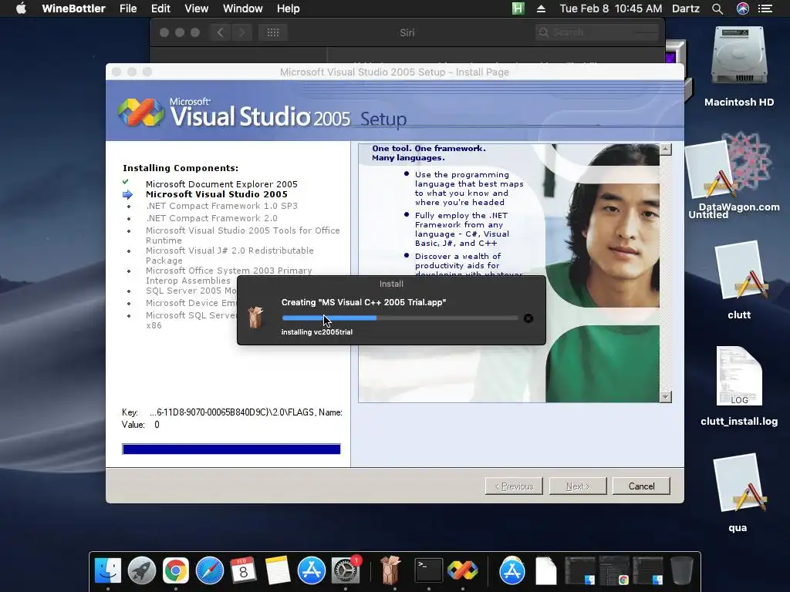The width and height of the screenshot is (790, 592).
Task: Open the File menu
Action: coord(128,8)
